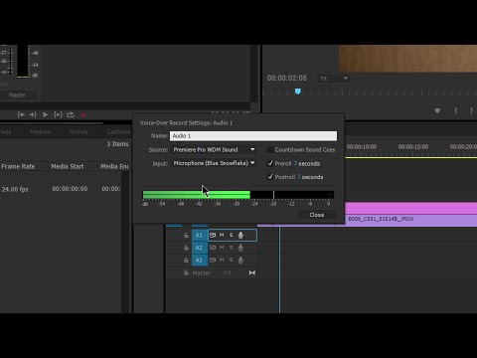477x358 pixels.
Task: Click Postroll seconds value 2
Action: pos(299,177)
